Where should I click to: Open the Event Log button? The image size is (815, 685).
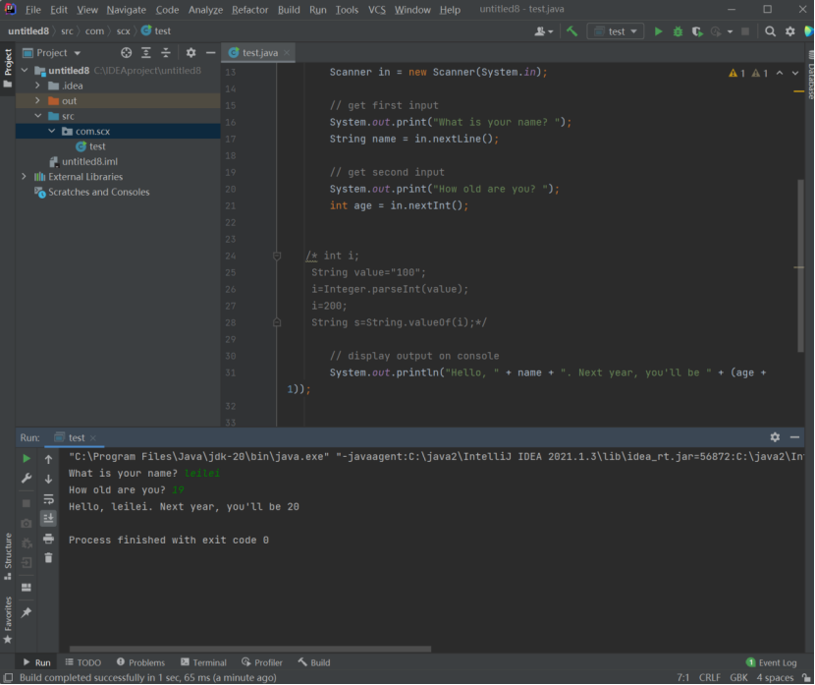pyautogui.click(x=772, y=662)
